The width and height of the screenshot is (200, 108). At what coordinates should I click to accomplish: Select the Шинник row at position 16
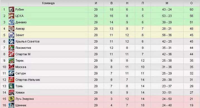100,105
